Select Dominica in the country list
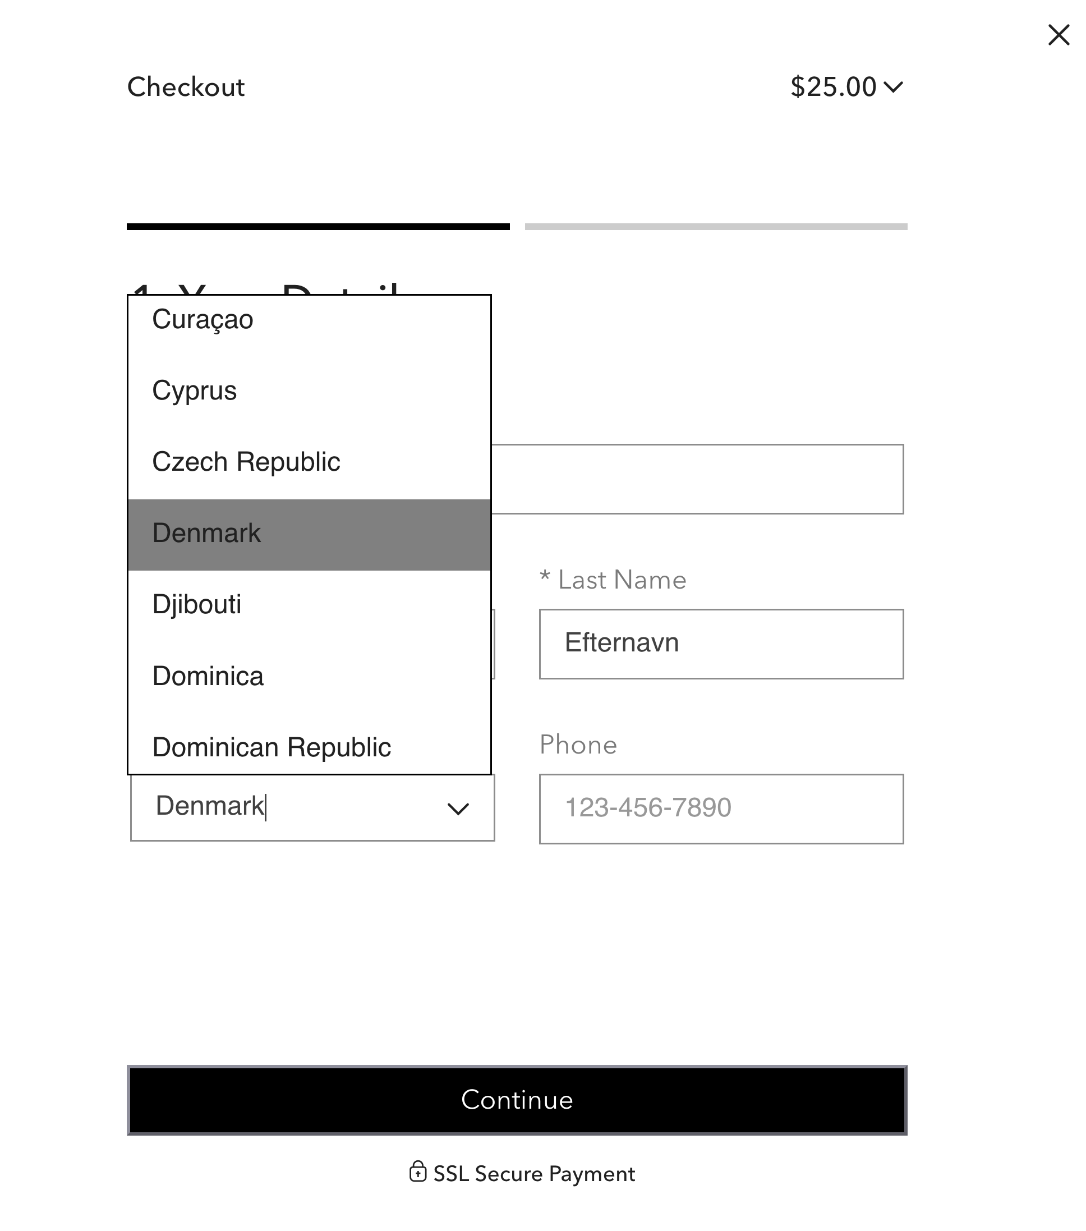This screenshot has height=1231, width=1086. click(x=208, y=676)
